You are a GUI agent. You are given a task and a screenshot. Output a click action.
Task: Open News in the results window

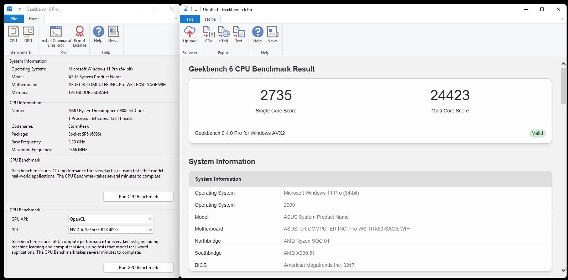pos(272,35)
